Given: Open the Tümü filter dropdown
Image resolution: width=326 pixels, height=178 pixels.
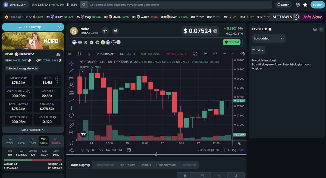Looking at the screenshot, I should tap(258, 50).
